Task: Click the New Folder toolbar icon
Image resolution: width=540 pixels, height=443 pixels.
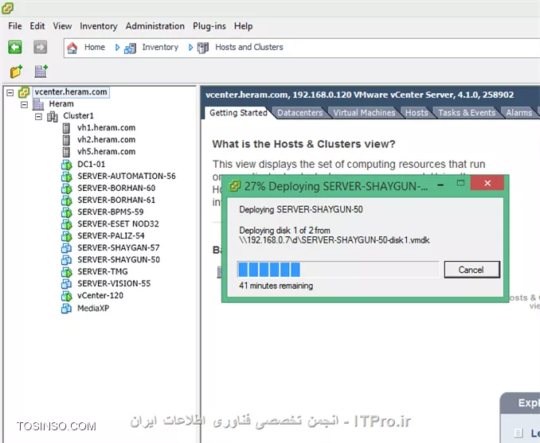Action: pos(16,72)
